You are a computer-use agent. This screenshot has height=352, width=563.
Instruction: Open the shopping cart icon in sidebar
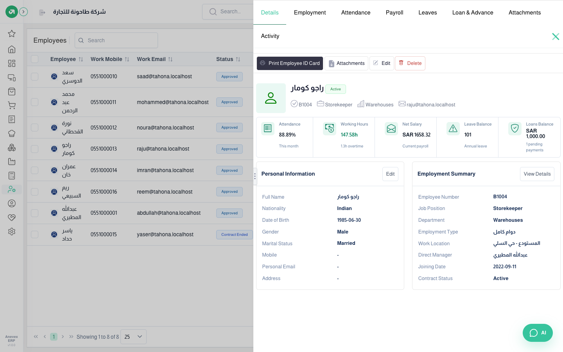12,105
